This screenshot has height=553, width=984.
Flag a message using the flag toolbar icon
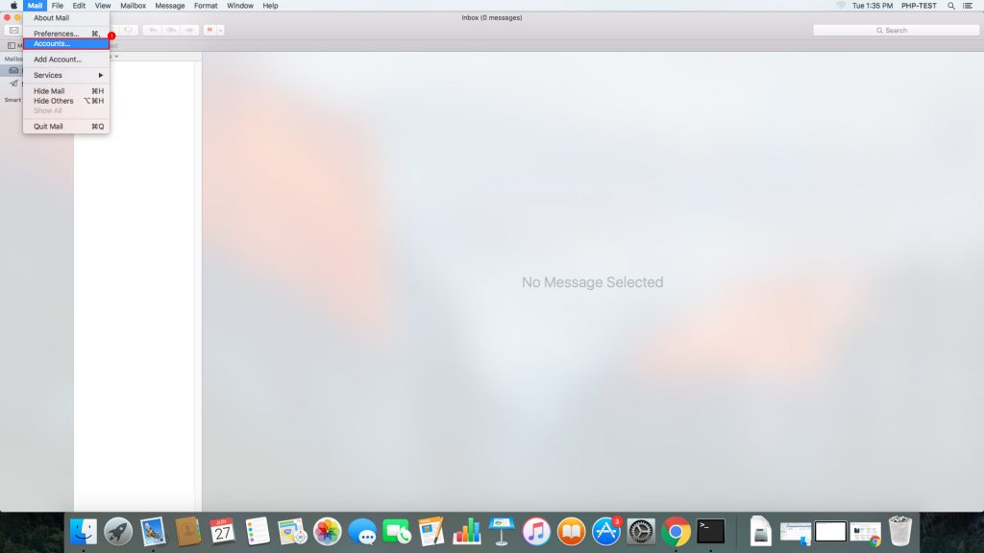[x=209, y=30]
